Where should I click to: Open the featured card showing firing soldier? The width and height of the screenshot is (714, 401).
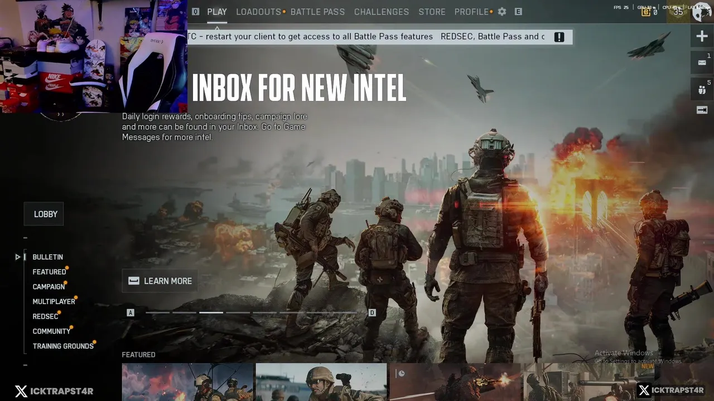pyautogui.click(x=455, y=382)
